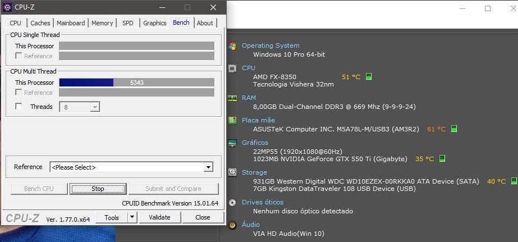Click the Drives óticos disc icon

coord(232,202)
